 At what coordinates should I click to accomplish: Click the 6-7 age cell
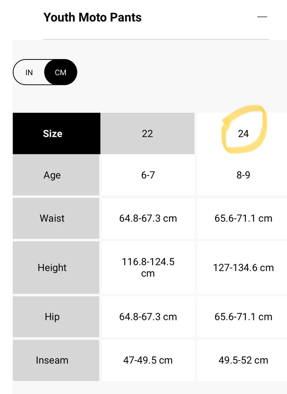point(148,175)
